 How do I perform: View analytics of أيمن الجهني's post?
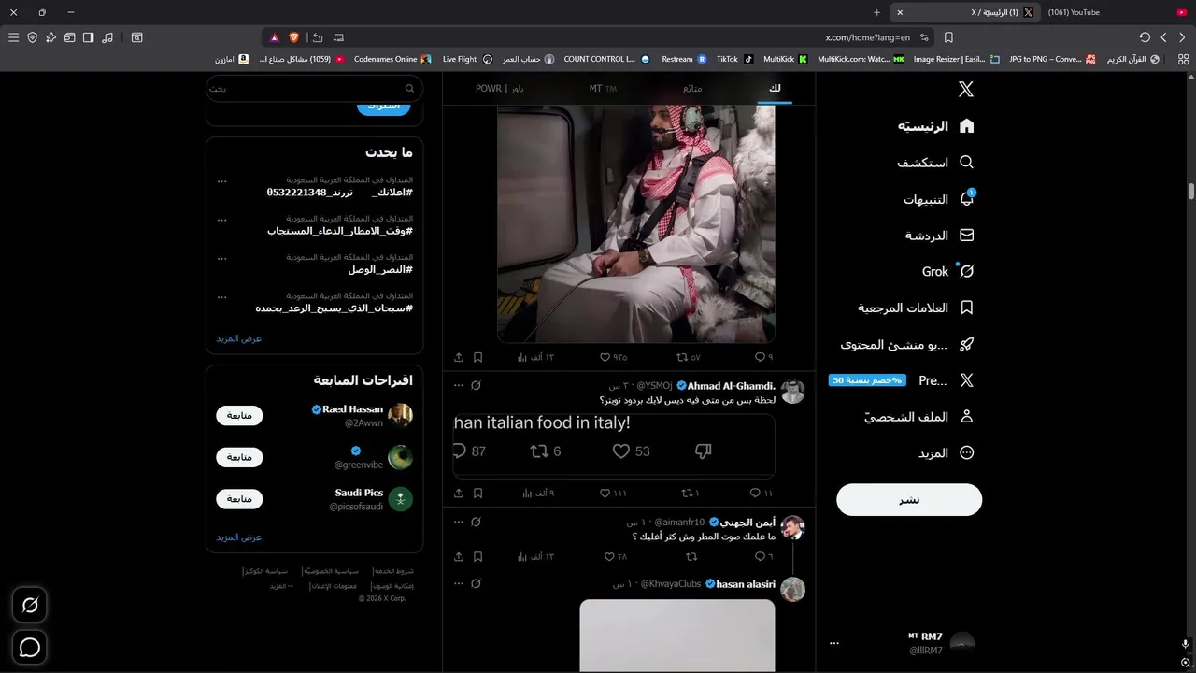click(536, 556)
